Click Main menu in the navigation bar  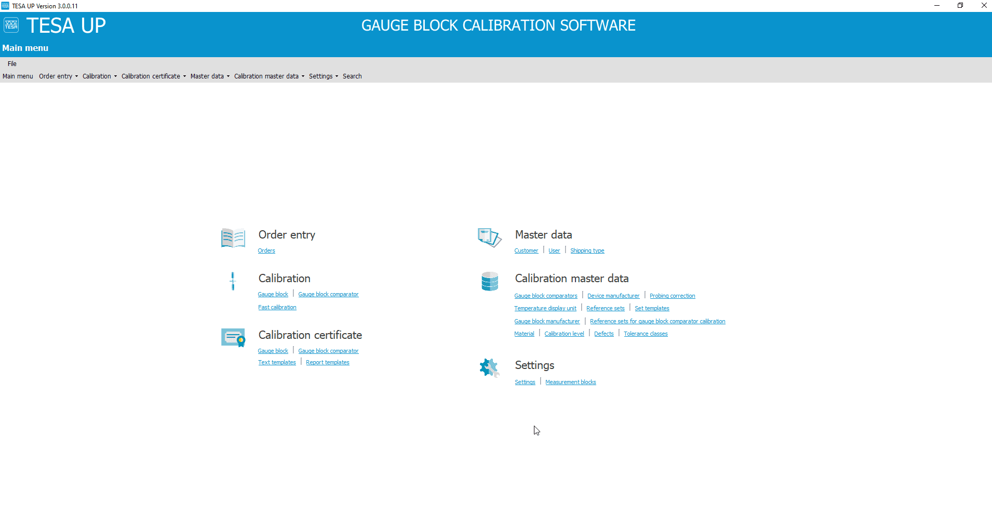[17, 76]
